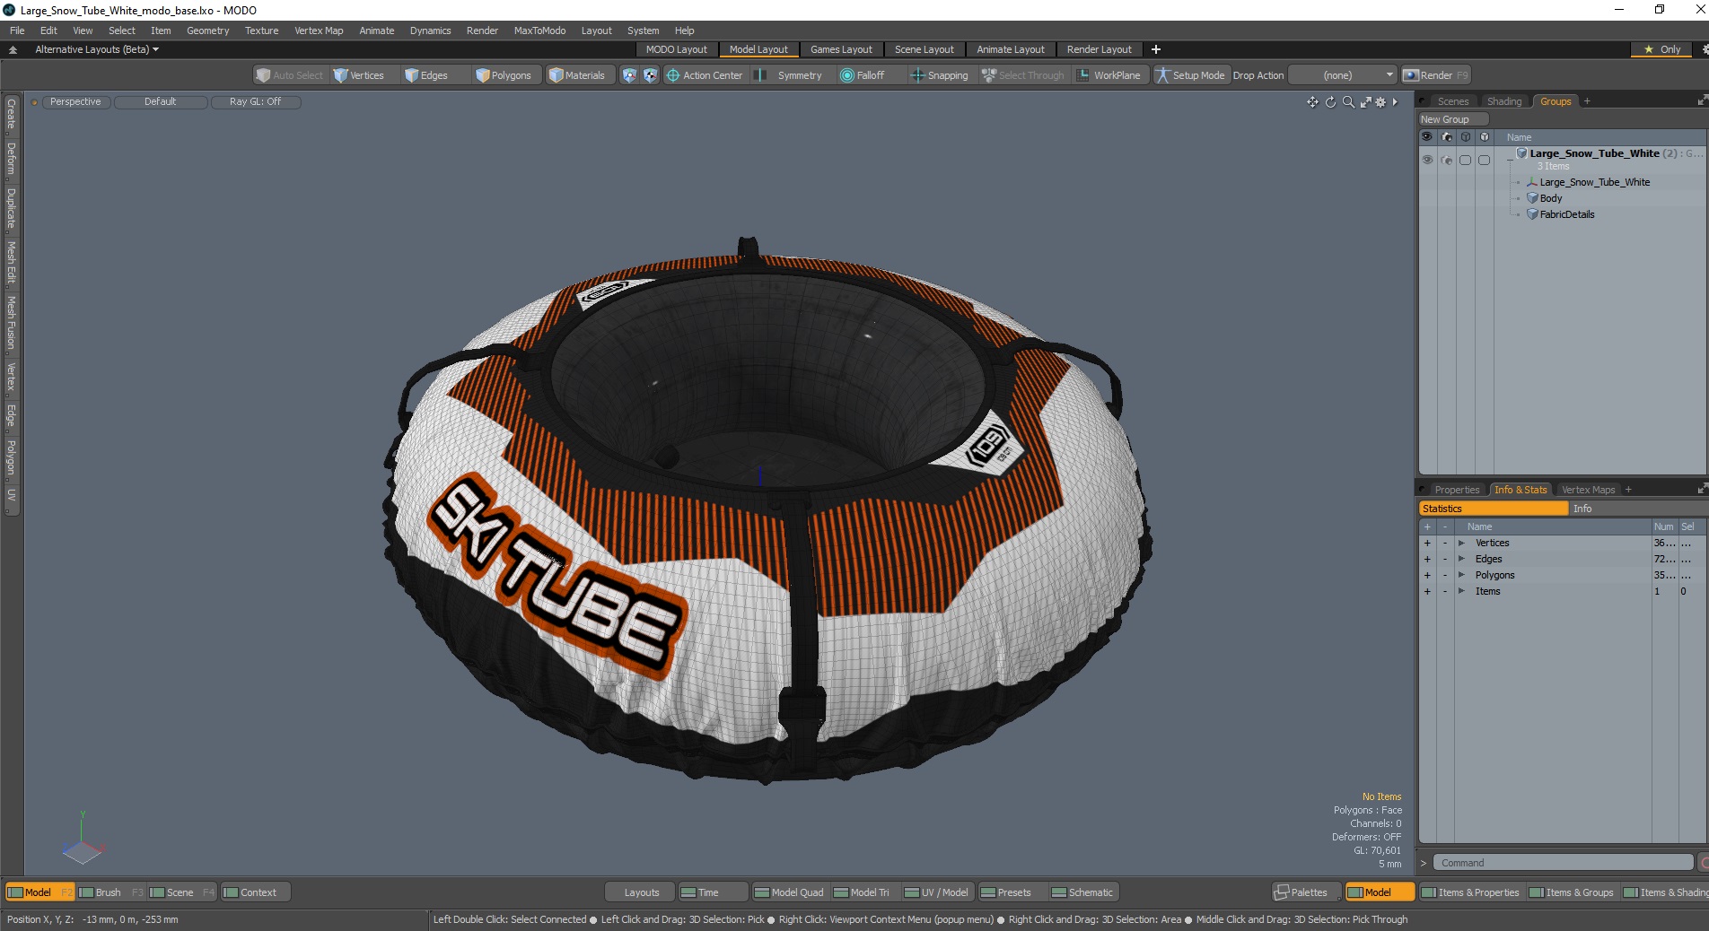The image size is (1709, 931).
Task: Switch to the Shading tab
Action: point(1504,101)
